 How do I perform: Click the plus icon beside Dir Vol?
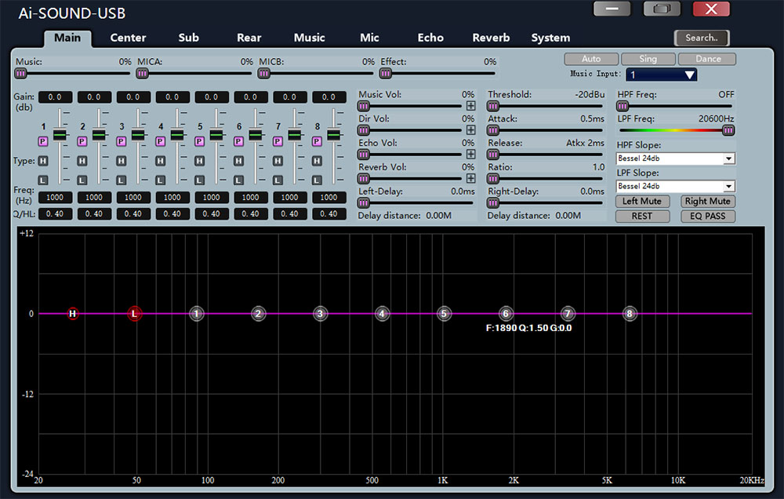[470, 129]
